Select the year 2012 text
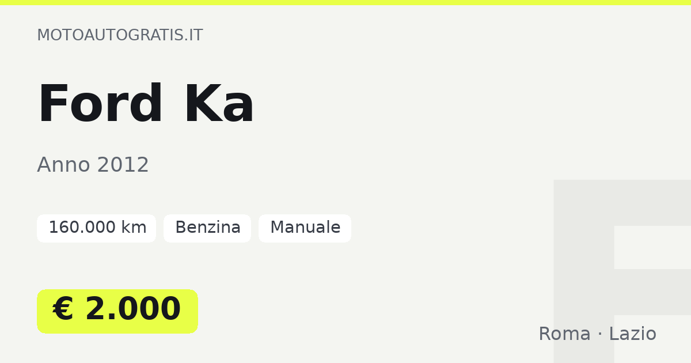 pos(123,165)
